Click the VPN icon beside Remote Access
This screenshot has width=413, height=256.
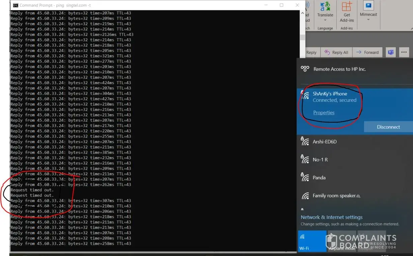(305, 69)
